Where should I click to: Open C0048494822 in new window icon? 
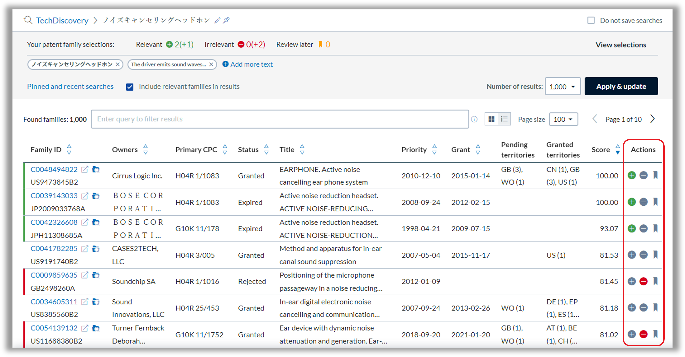click(85, 169)
